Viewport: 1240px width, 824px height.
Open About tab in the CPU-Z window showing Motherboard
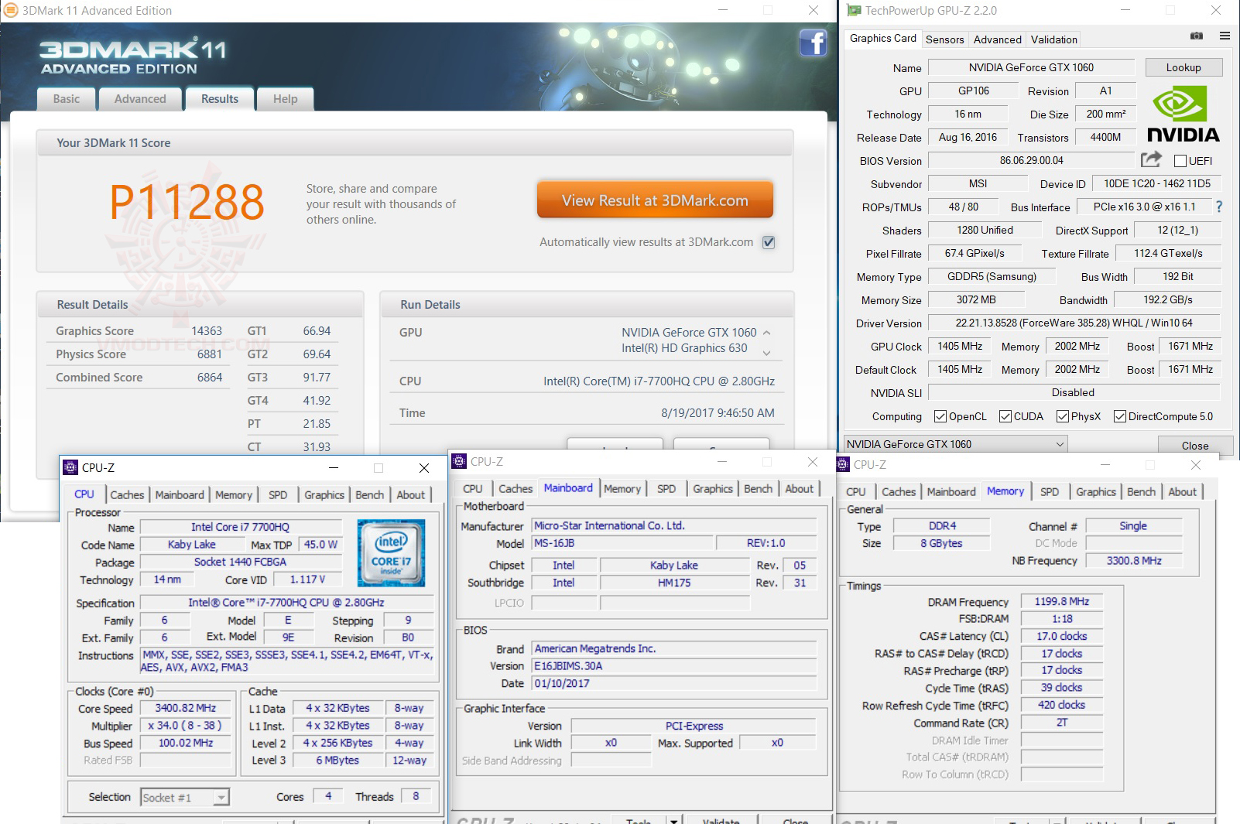coord(800,489)
